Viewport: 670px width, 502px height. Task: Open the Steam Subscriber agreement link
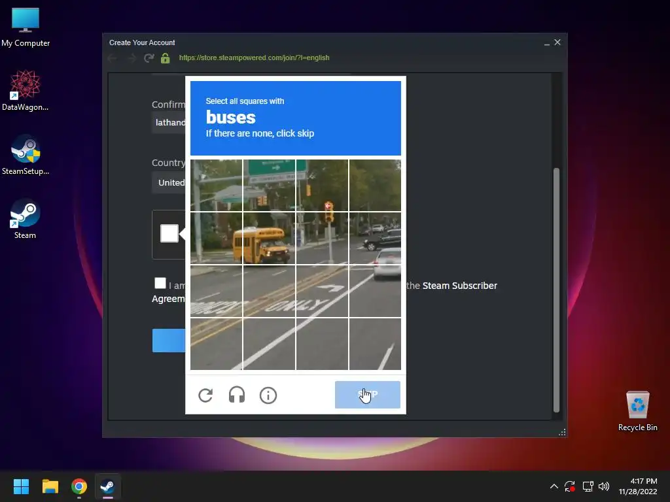pos(460,286)
